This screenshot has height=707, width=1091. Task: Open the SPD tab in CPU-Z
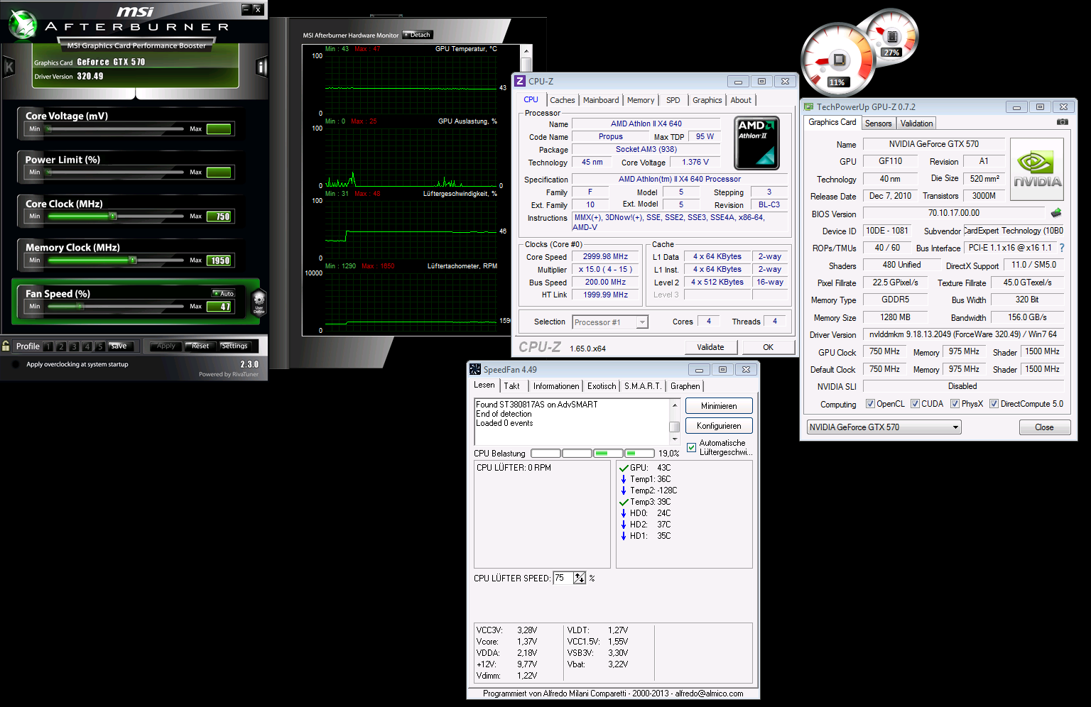click(673, 100)
